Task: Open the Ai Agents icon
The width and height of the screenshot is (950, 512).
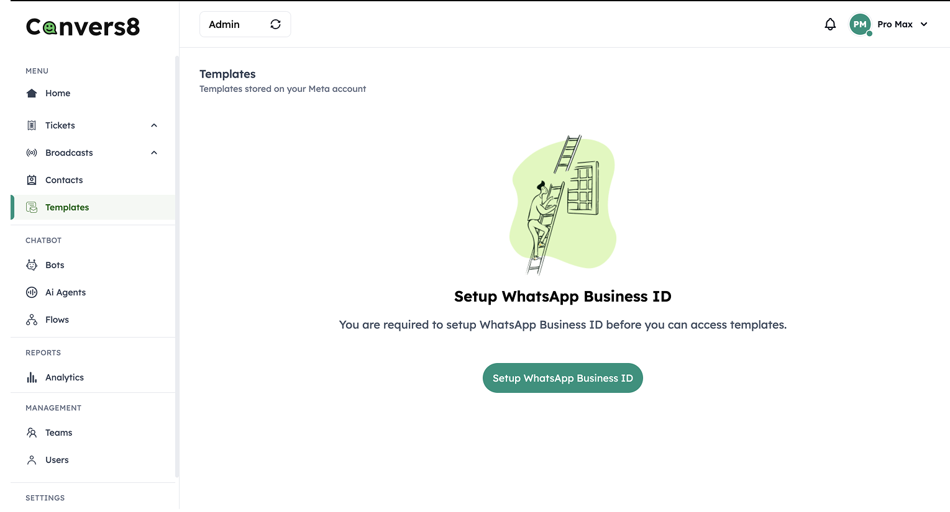Action: 31,292
